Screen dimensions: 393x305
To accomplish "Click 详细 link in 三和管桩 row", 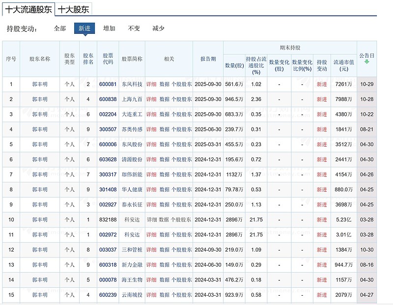I will coord(151,250).
